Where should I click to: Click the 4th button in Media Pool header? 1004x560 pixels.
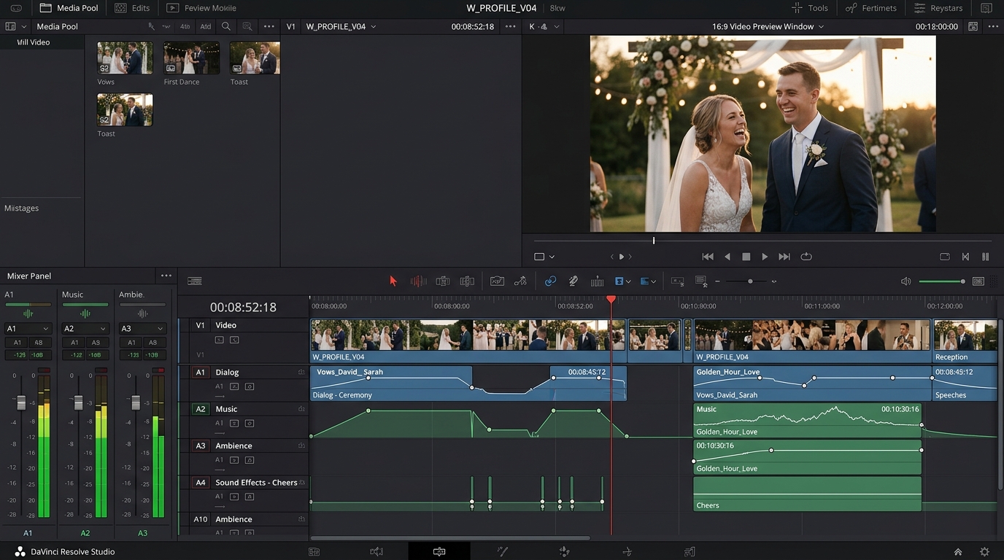[x=185, y=26]
